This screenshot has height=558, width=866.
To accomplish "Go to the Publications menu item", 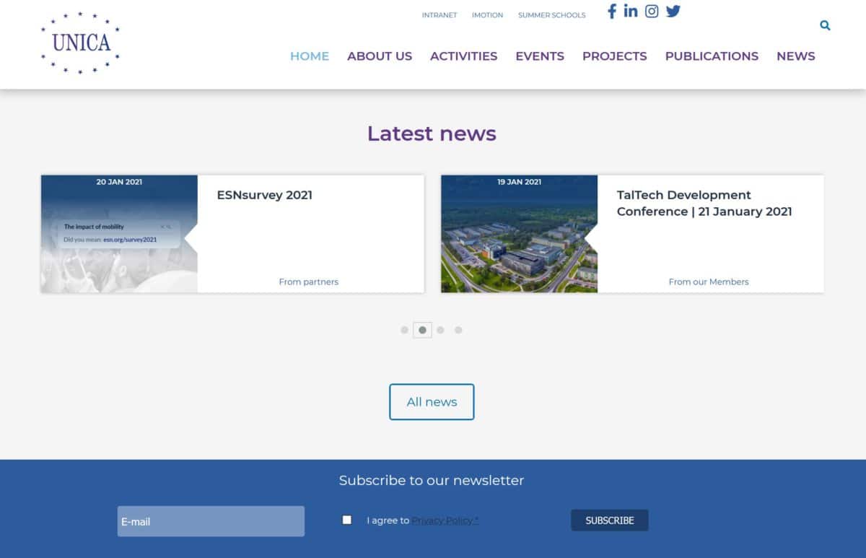I will point(712,56).
